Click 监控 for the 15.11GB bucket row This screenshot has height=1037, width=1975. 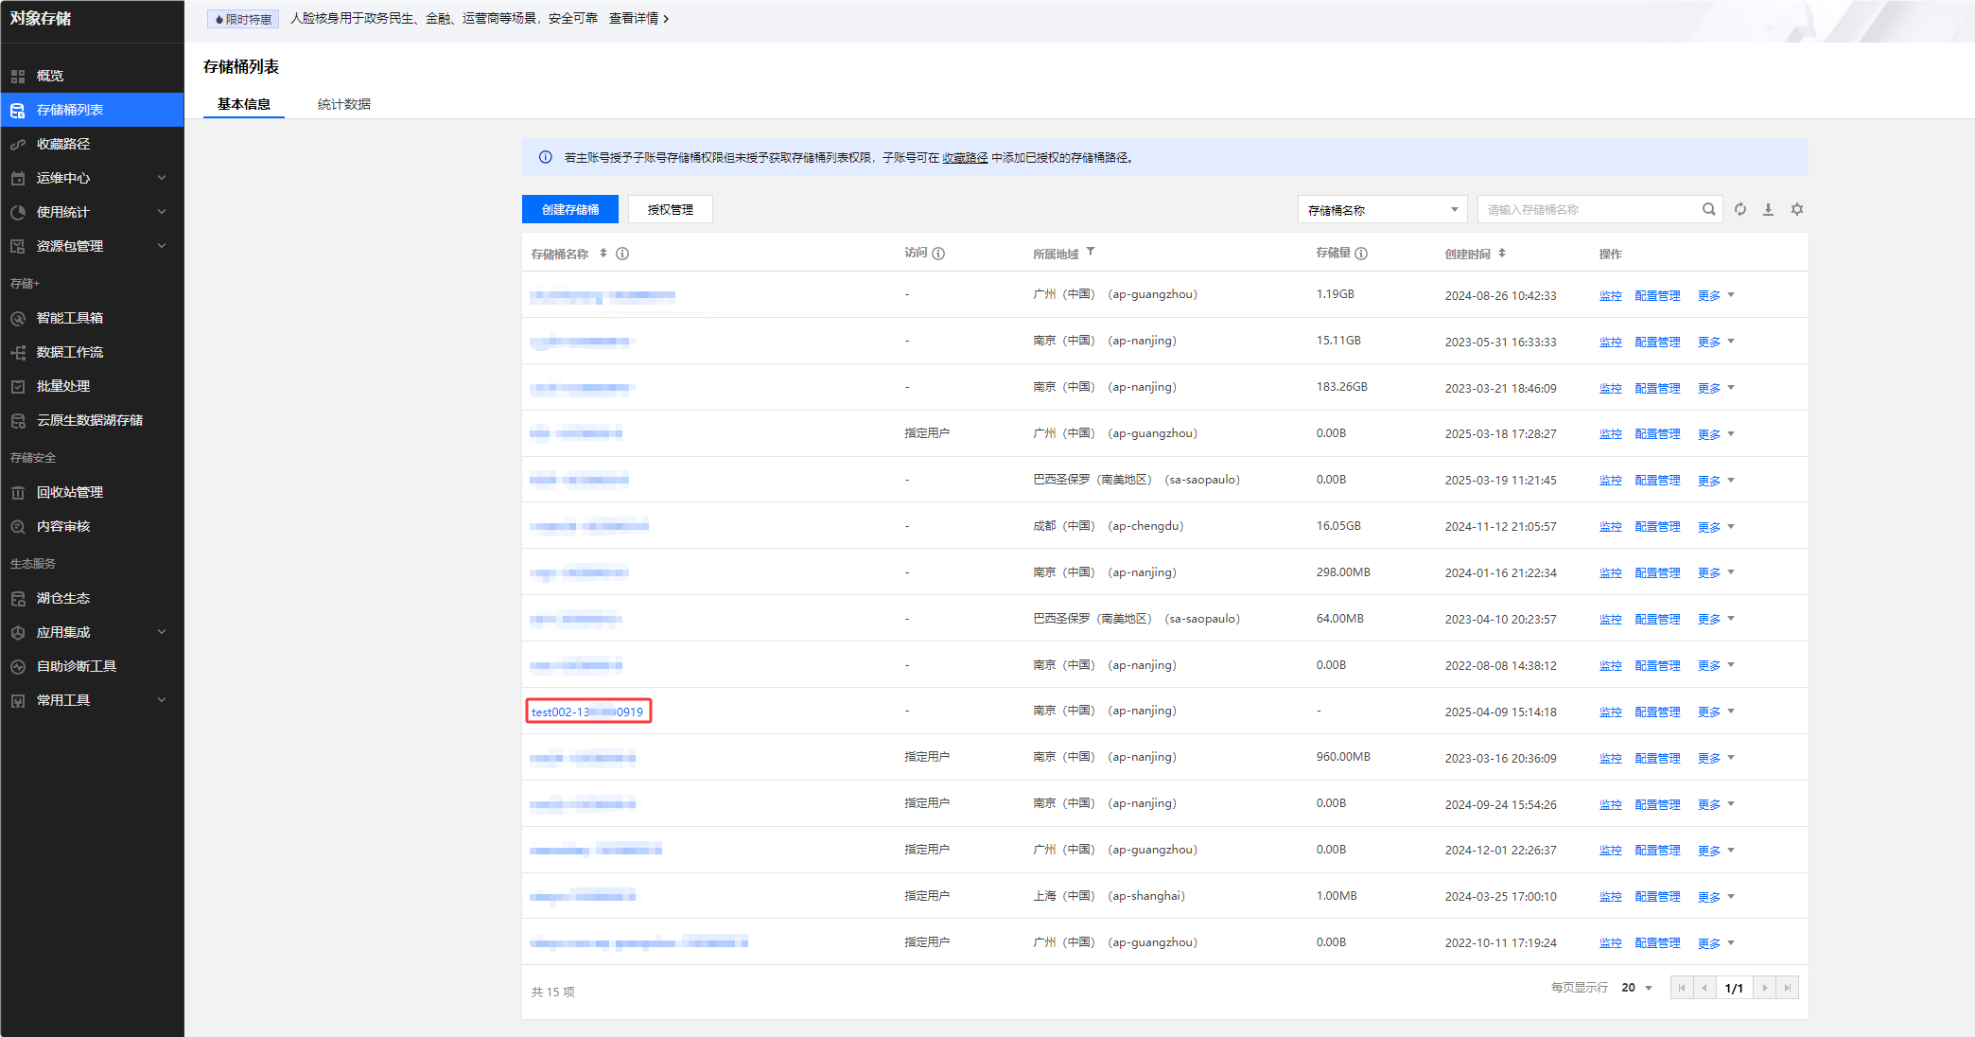point(1611,342)
